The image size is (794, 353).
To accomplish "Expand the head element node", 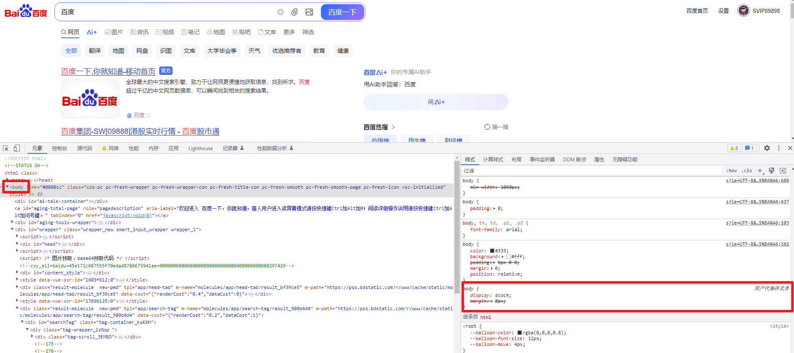I will (7, 180).
